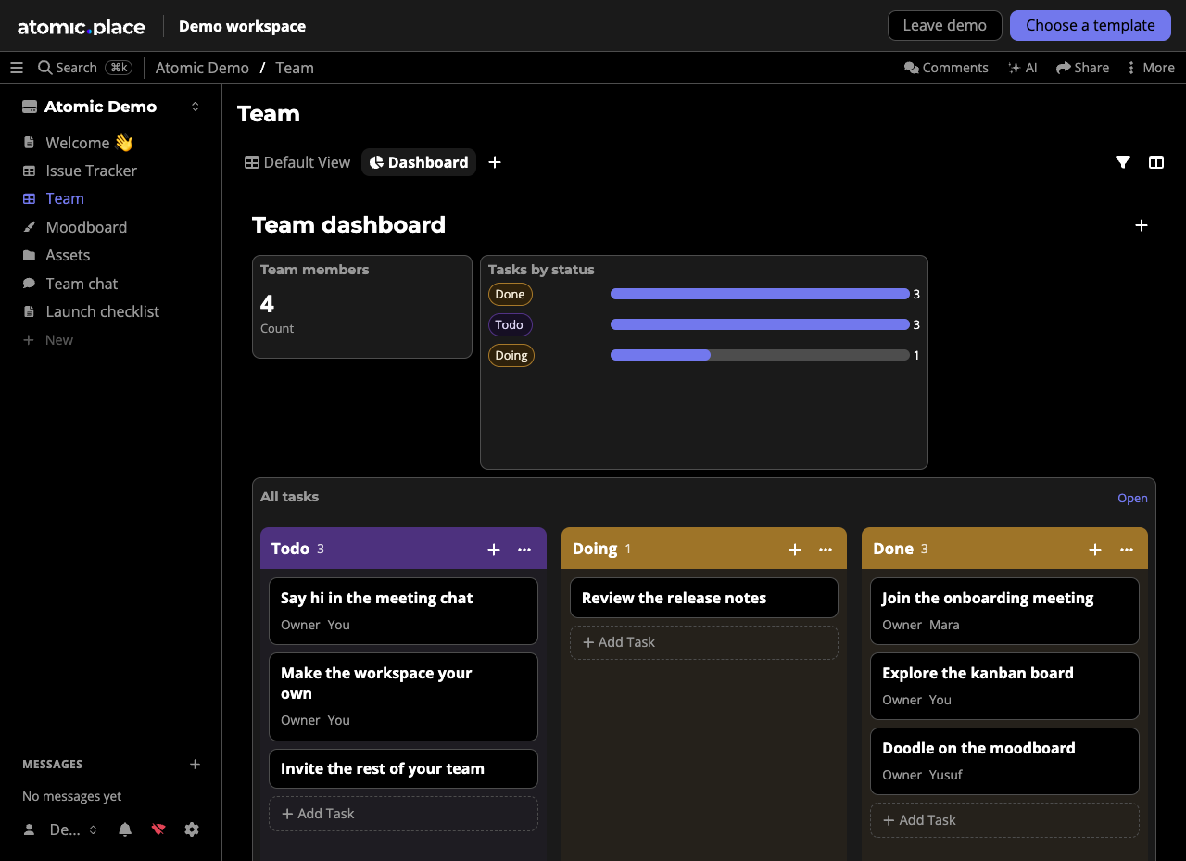Click the red offline sync icon

click(x=158, y=829)
